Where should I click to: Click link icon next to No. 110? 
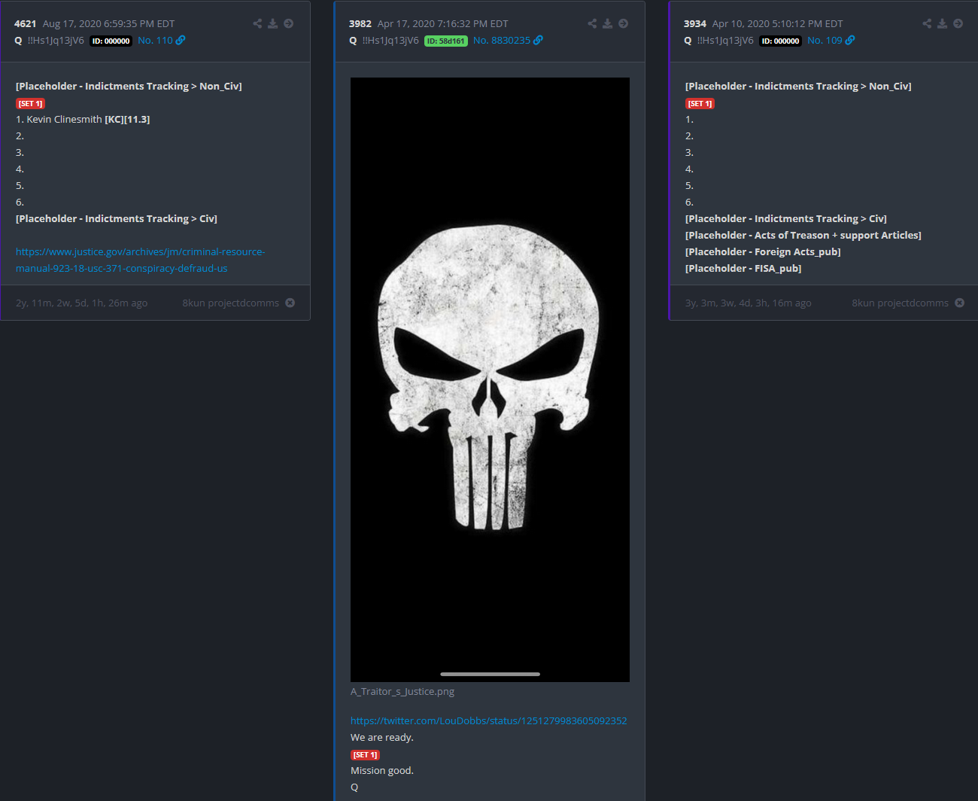click(181, 41)
